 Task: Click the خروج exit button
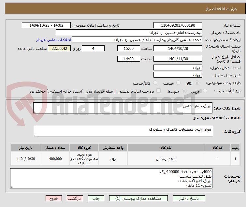point(54,199)
